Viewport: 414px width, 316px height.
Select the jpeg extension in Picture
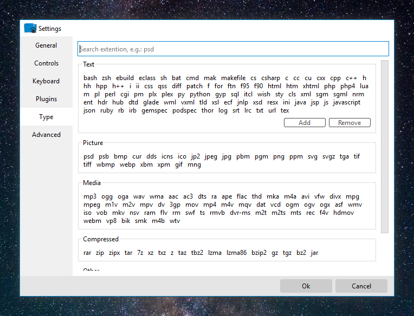[x=211, y=156]
